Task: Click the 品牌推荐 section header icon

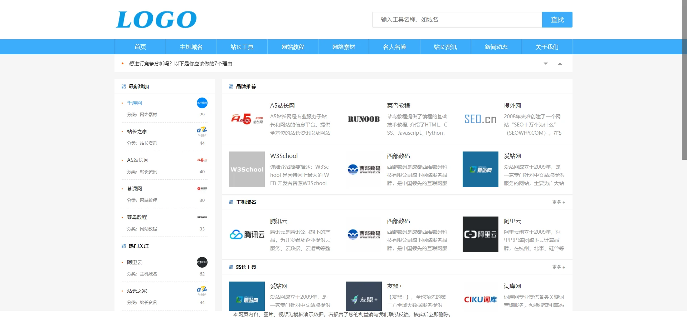Action: click(231, 86)
